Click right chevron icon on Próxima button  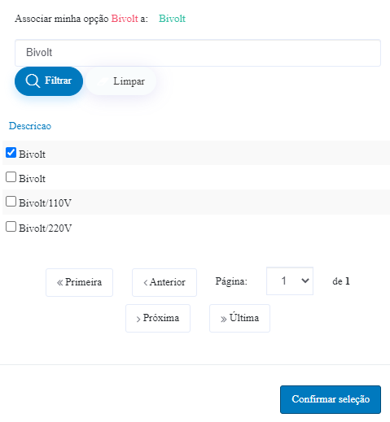(138, 319)
